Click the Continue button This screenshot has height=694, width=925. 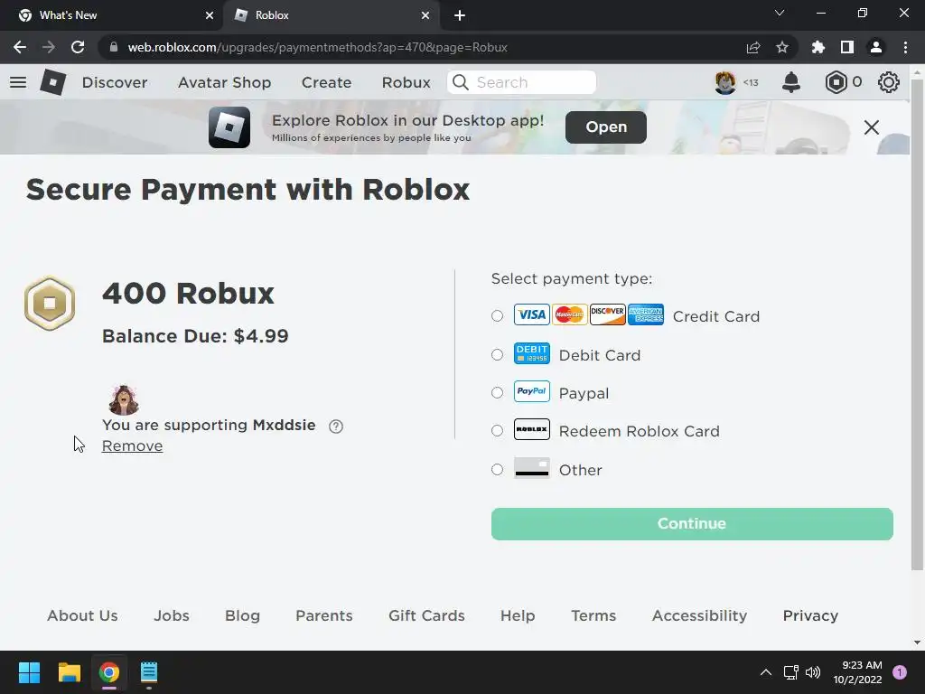click(x=692, y=523)
